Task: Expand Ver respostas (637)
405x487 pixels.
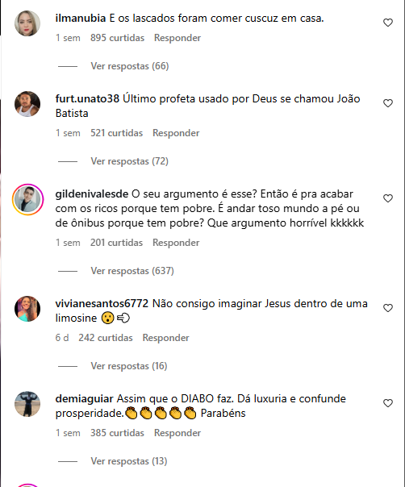Action: [132, 271]
